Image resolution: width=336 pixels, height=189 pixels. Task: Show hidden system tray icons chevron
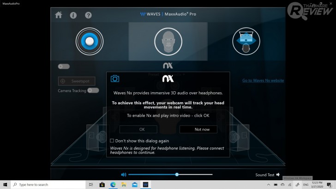click(x=269, y=184)
